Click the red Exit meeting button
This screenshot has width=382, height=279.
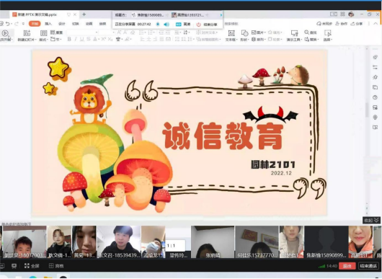click(347, 266)
